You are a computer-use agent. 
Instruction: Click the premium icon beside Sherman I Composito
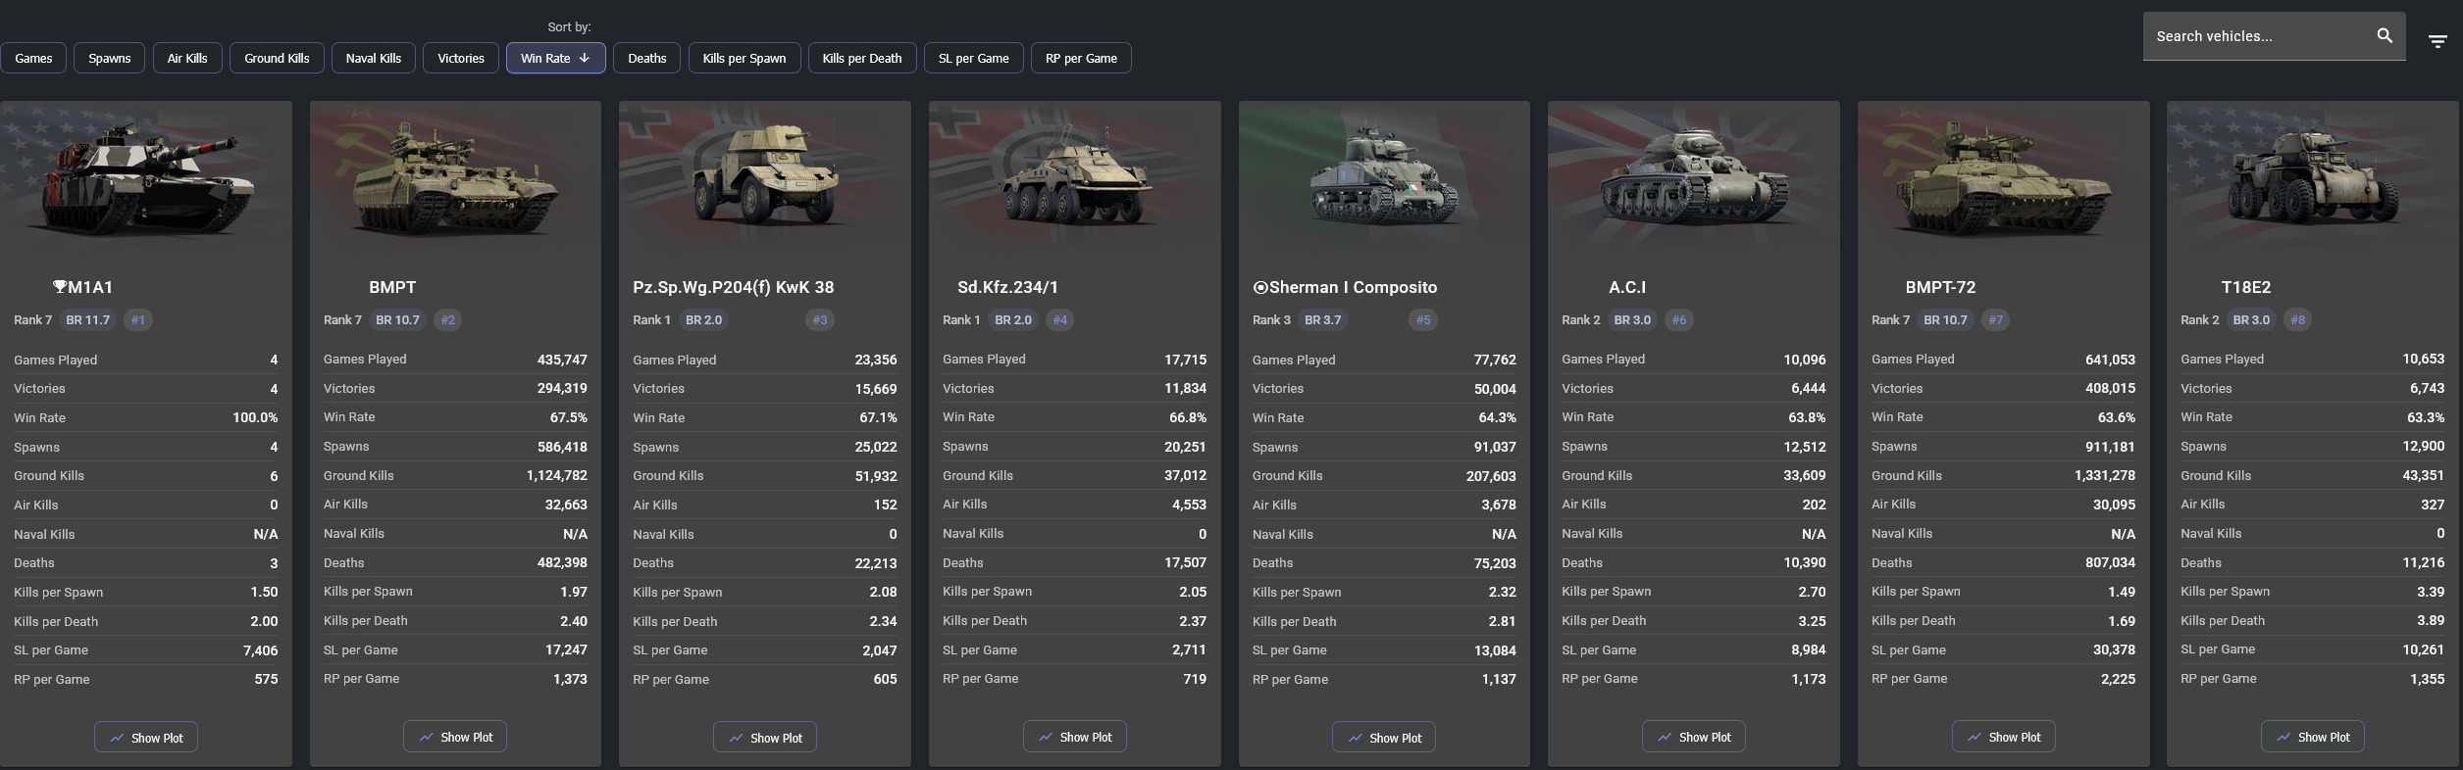point(1260,287)
